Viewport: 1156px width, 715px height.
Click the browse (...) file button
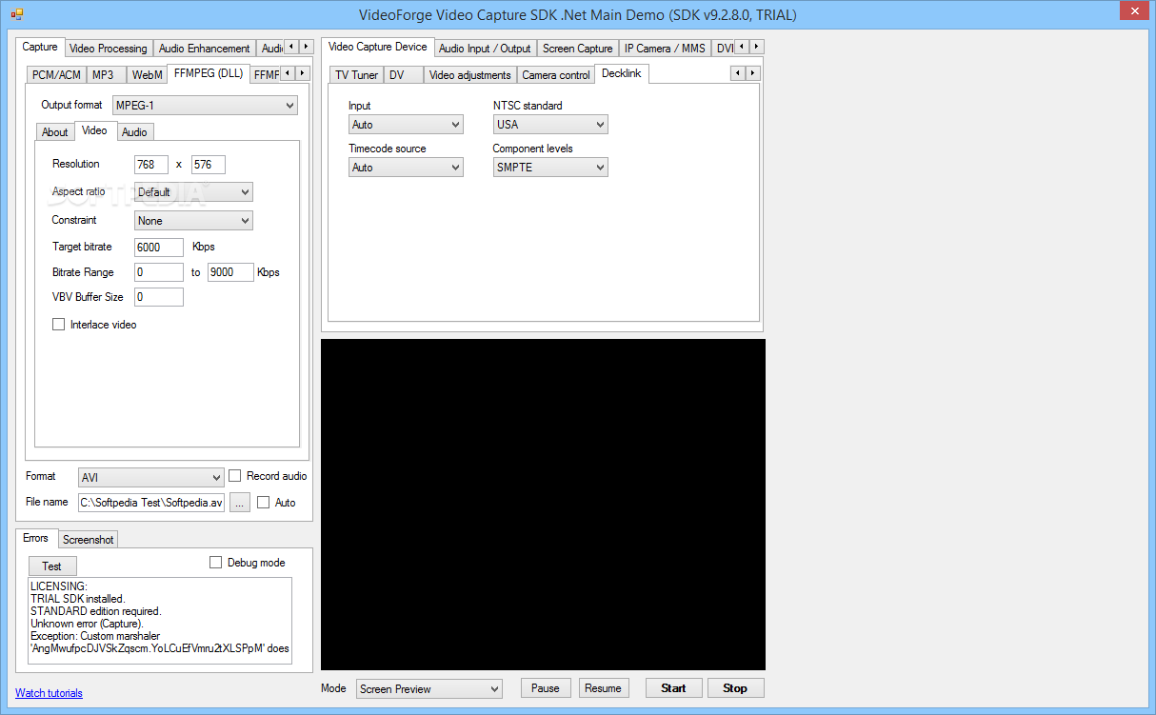coord(239,503)
